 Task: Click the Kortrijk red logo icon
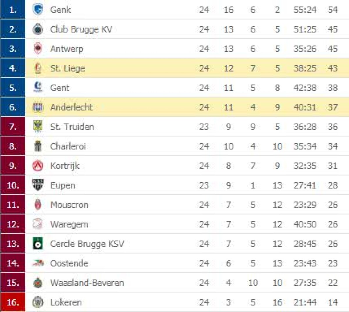pyautogui.click(x=38, y=166)
